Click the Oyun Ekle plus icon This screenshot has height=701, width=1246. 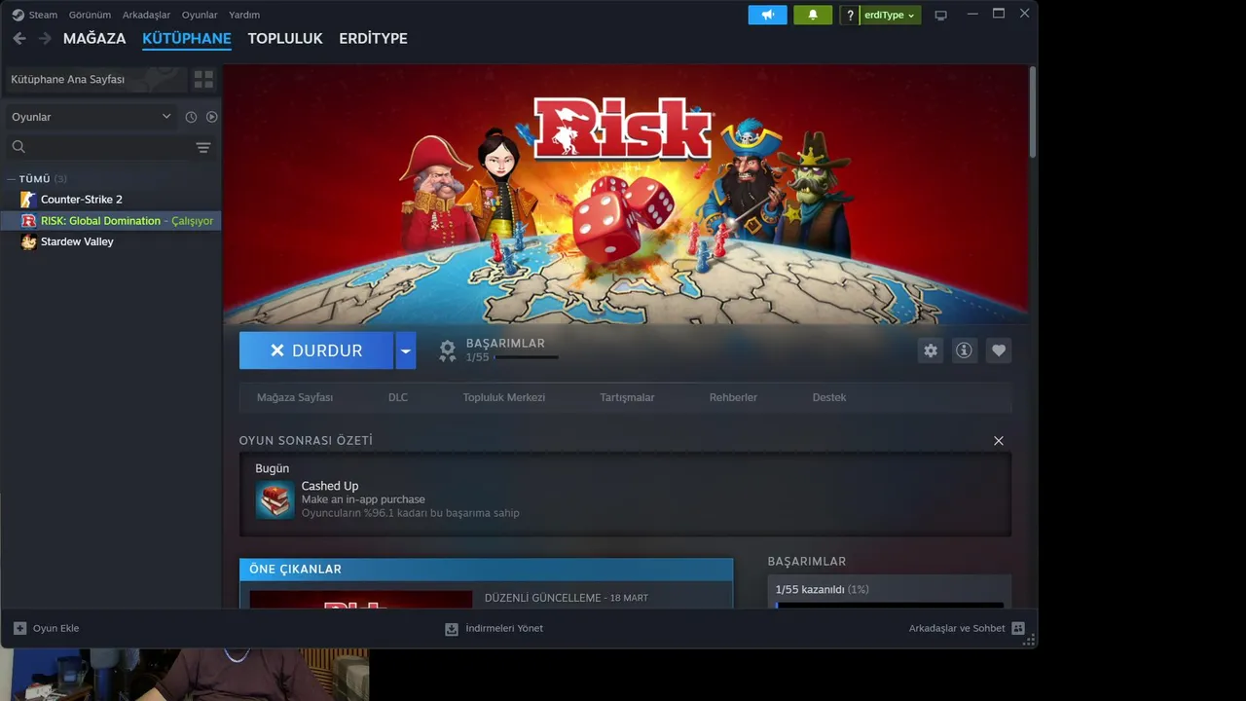pyautogui.click(x=19, y=629)
